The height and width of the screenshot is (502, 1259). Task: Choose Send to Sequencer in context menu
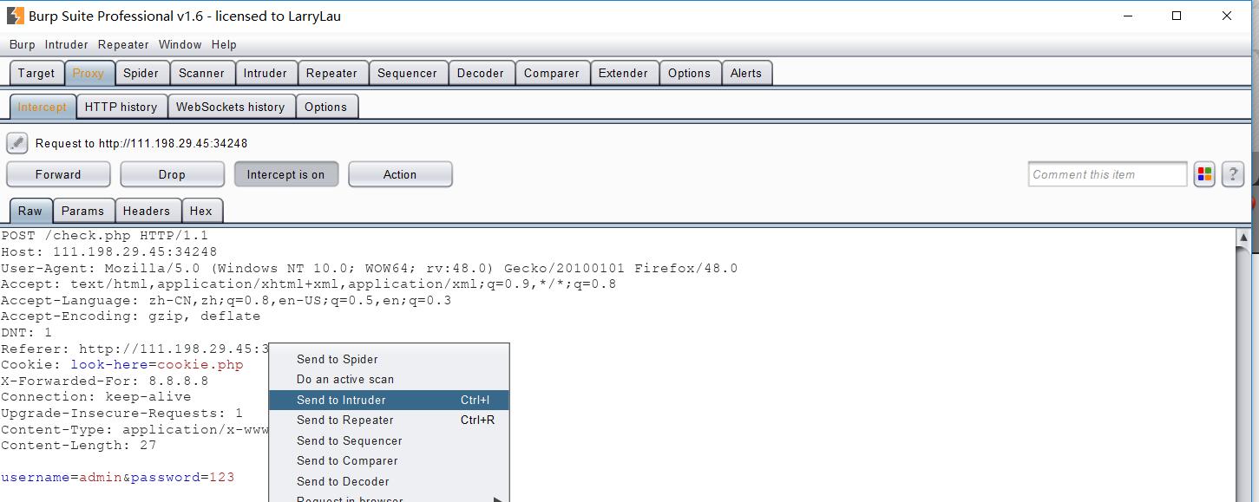point(389,440)
